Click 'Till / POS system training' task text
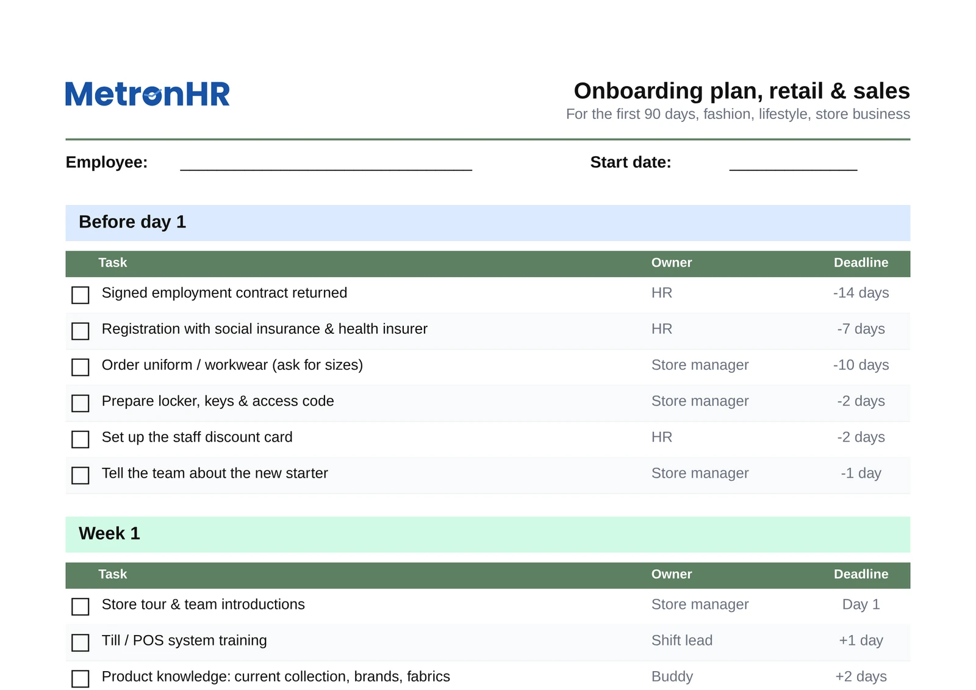Viewport: 976px width, 690px height. click(184, 641)
